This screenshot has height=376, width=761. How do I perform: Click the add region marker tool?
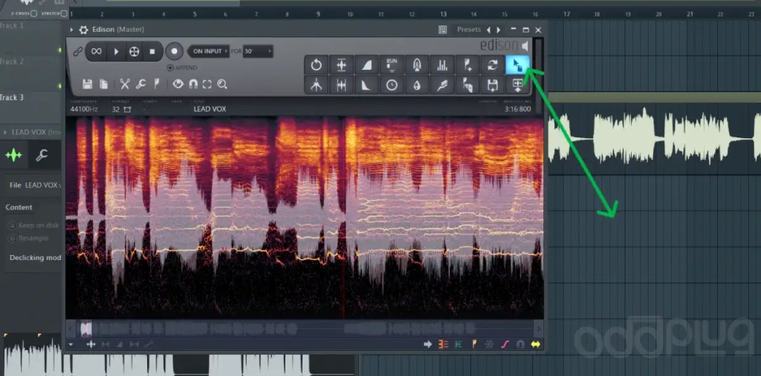point(467,65)
